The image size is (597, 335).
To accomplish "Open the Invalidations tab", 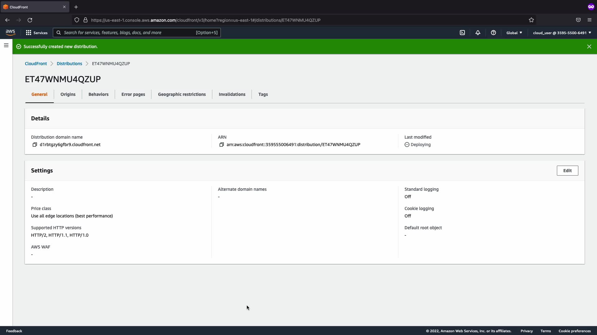I will [x=232, y=94].
